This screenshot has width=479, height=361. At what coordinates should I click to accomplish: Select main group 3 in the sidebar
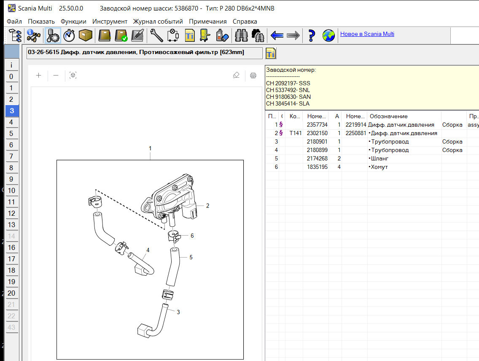point(12,111)
